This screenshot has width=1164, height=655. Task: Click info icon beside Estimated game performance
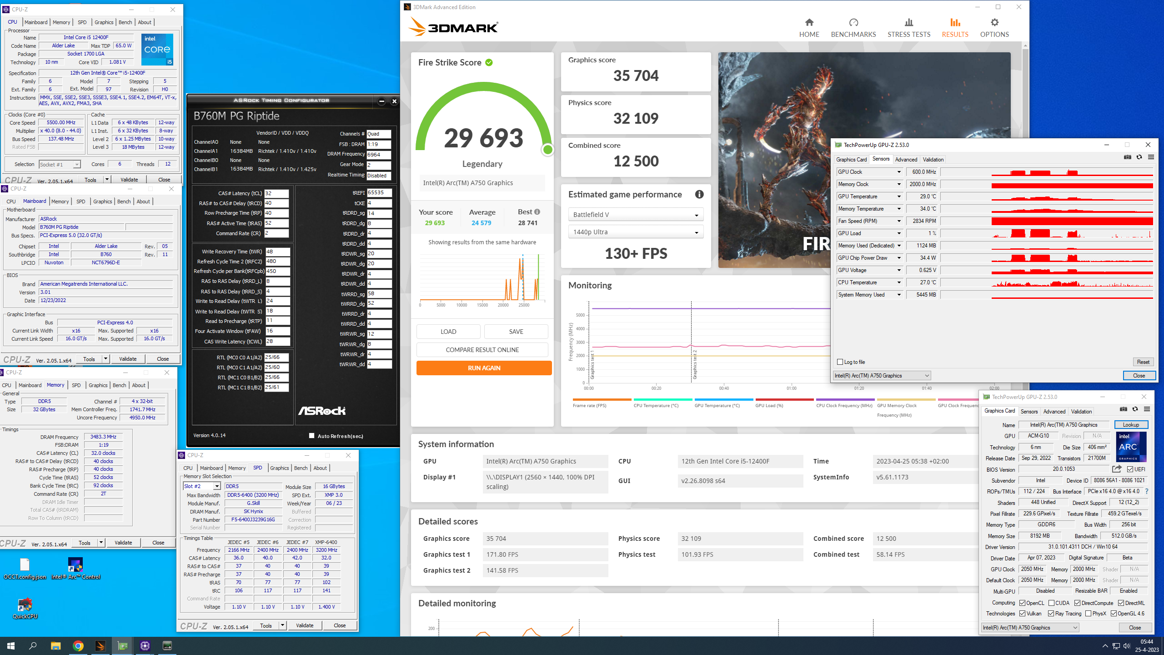pos(699,194)
